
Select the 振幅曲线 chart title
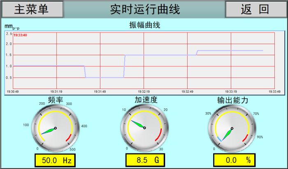pyautogui.click(x=144, y=25)
